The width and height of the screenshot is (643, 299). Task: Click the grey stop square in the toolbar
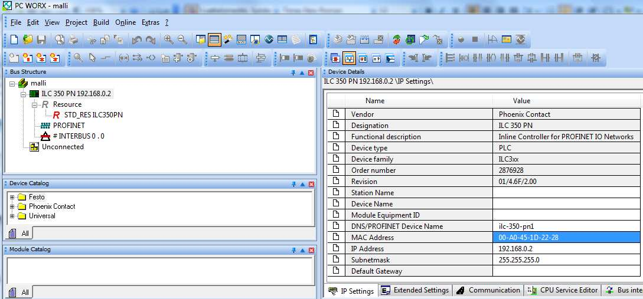pyautogui.click(x=475, y=40)
